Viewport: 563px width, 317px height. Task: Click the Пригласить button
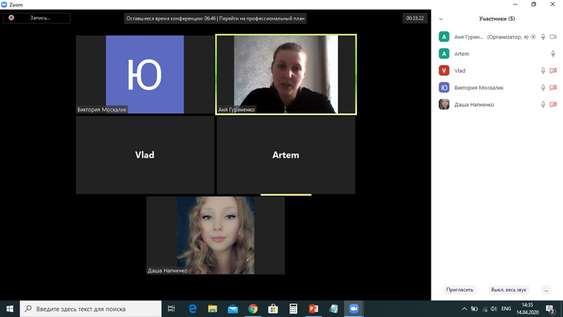(x=460, y=290)
